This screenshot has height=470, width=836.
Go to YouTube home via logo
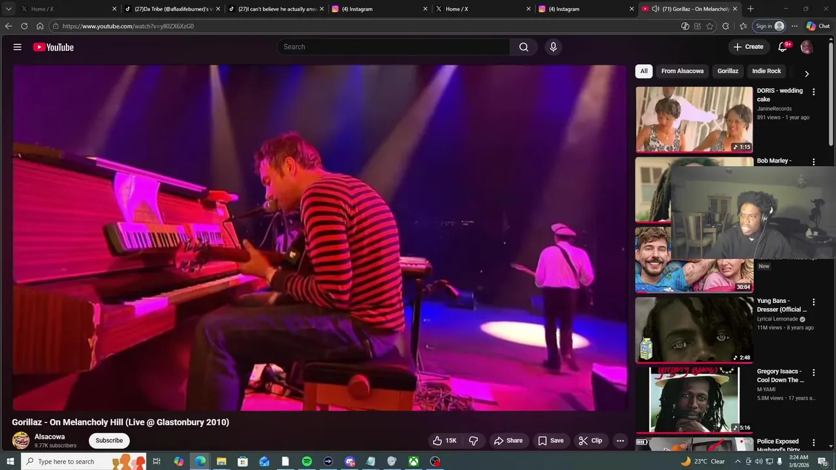point(54,47)
